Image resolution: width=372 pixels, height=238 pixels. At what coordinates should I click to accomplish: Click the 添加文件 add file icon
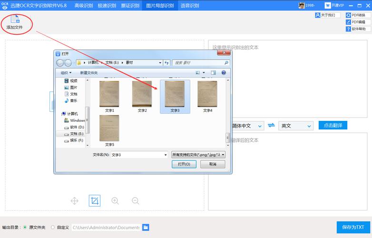click(x=15, y=22)
